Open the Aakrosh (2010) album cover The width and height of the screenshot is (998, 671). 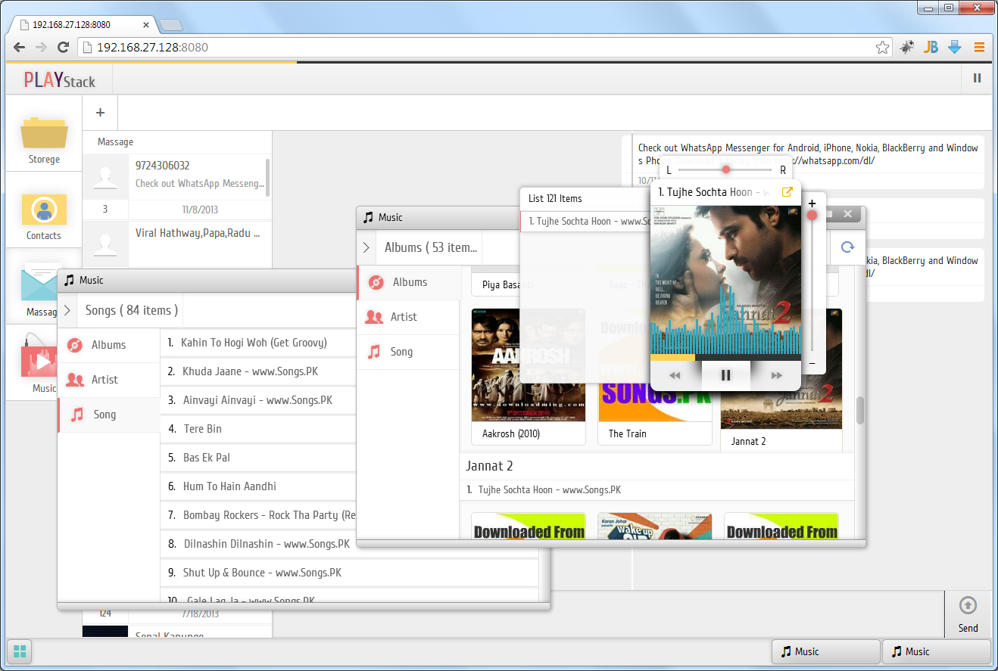coord(528,365)
